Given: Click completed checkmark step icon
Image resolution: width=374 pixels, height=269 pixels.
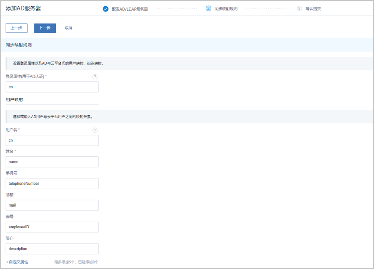Looking at the screenshot, I should (x=105, y=9).
